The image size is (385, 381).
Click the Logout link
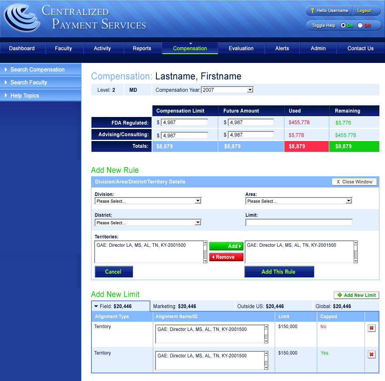(364, 11)
